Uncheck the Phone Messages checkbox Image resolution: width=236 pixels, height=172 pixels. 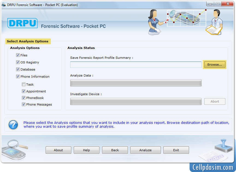(x=23, y=104)
